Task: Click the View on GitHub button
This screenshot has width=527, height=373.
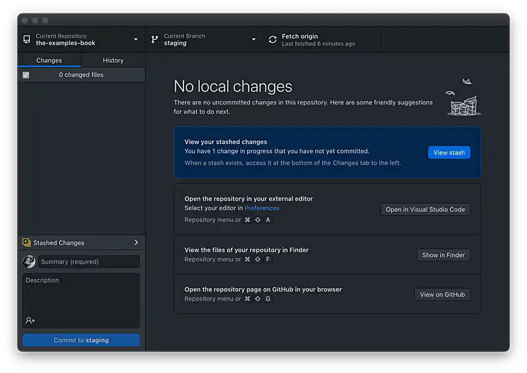Action: click(x=442, y=294)
